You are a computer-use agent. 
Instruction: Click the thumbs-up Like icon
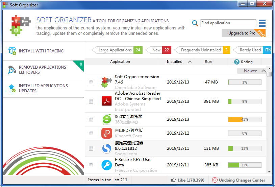(173, 180)
